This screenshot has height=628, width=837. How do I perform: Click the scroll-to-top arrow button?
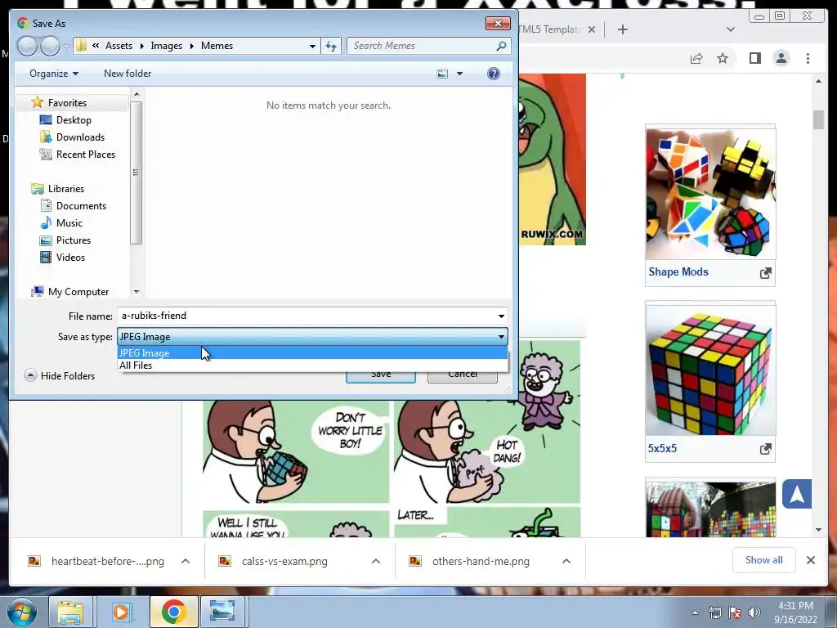797,494
